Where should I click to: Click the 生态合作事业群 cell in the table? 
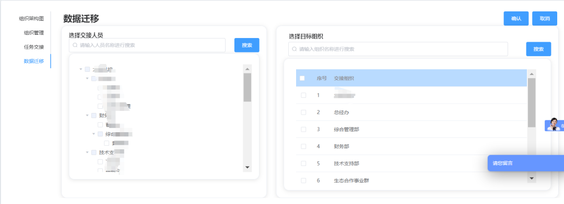tap(351, 181)
